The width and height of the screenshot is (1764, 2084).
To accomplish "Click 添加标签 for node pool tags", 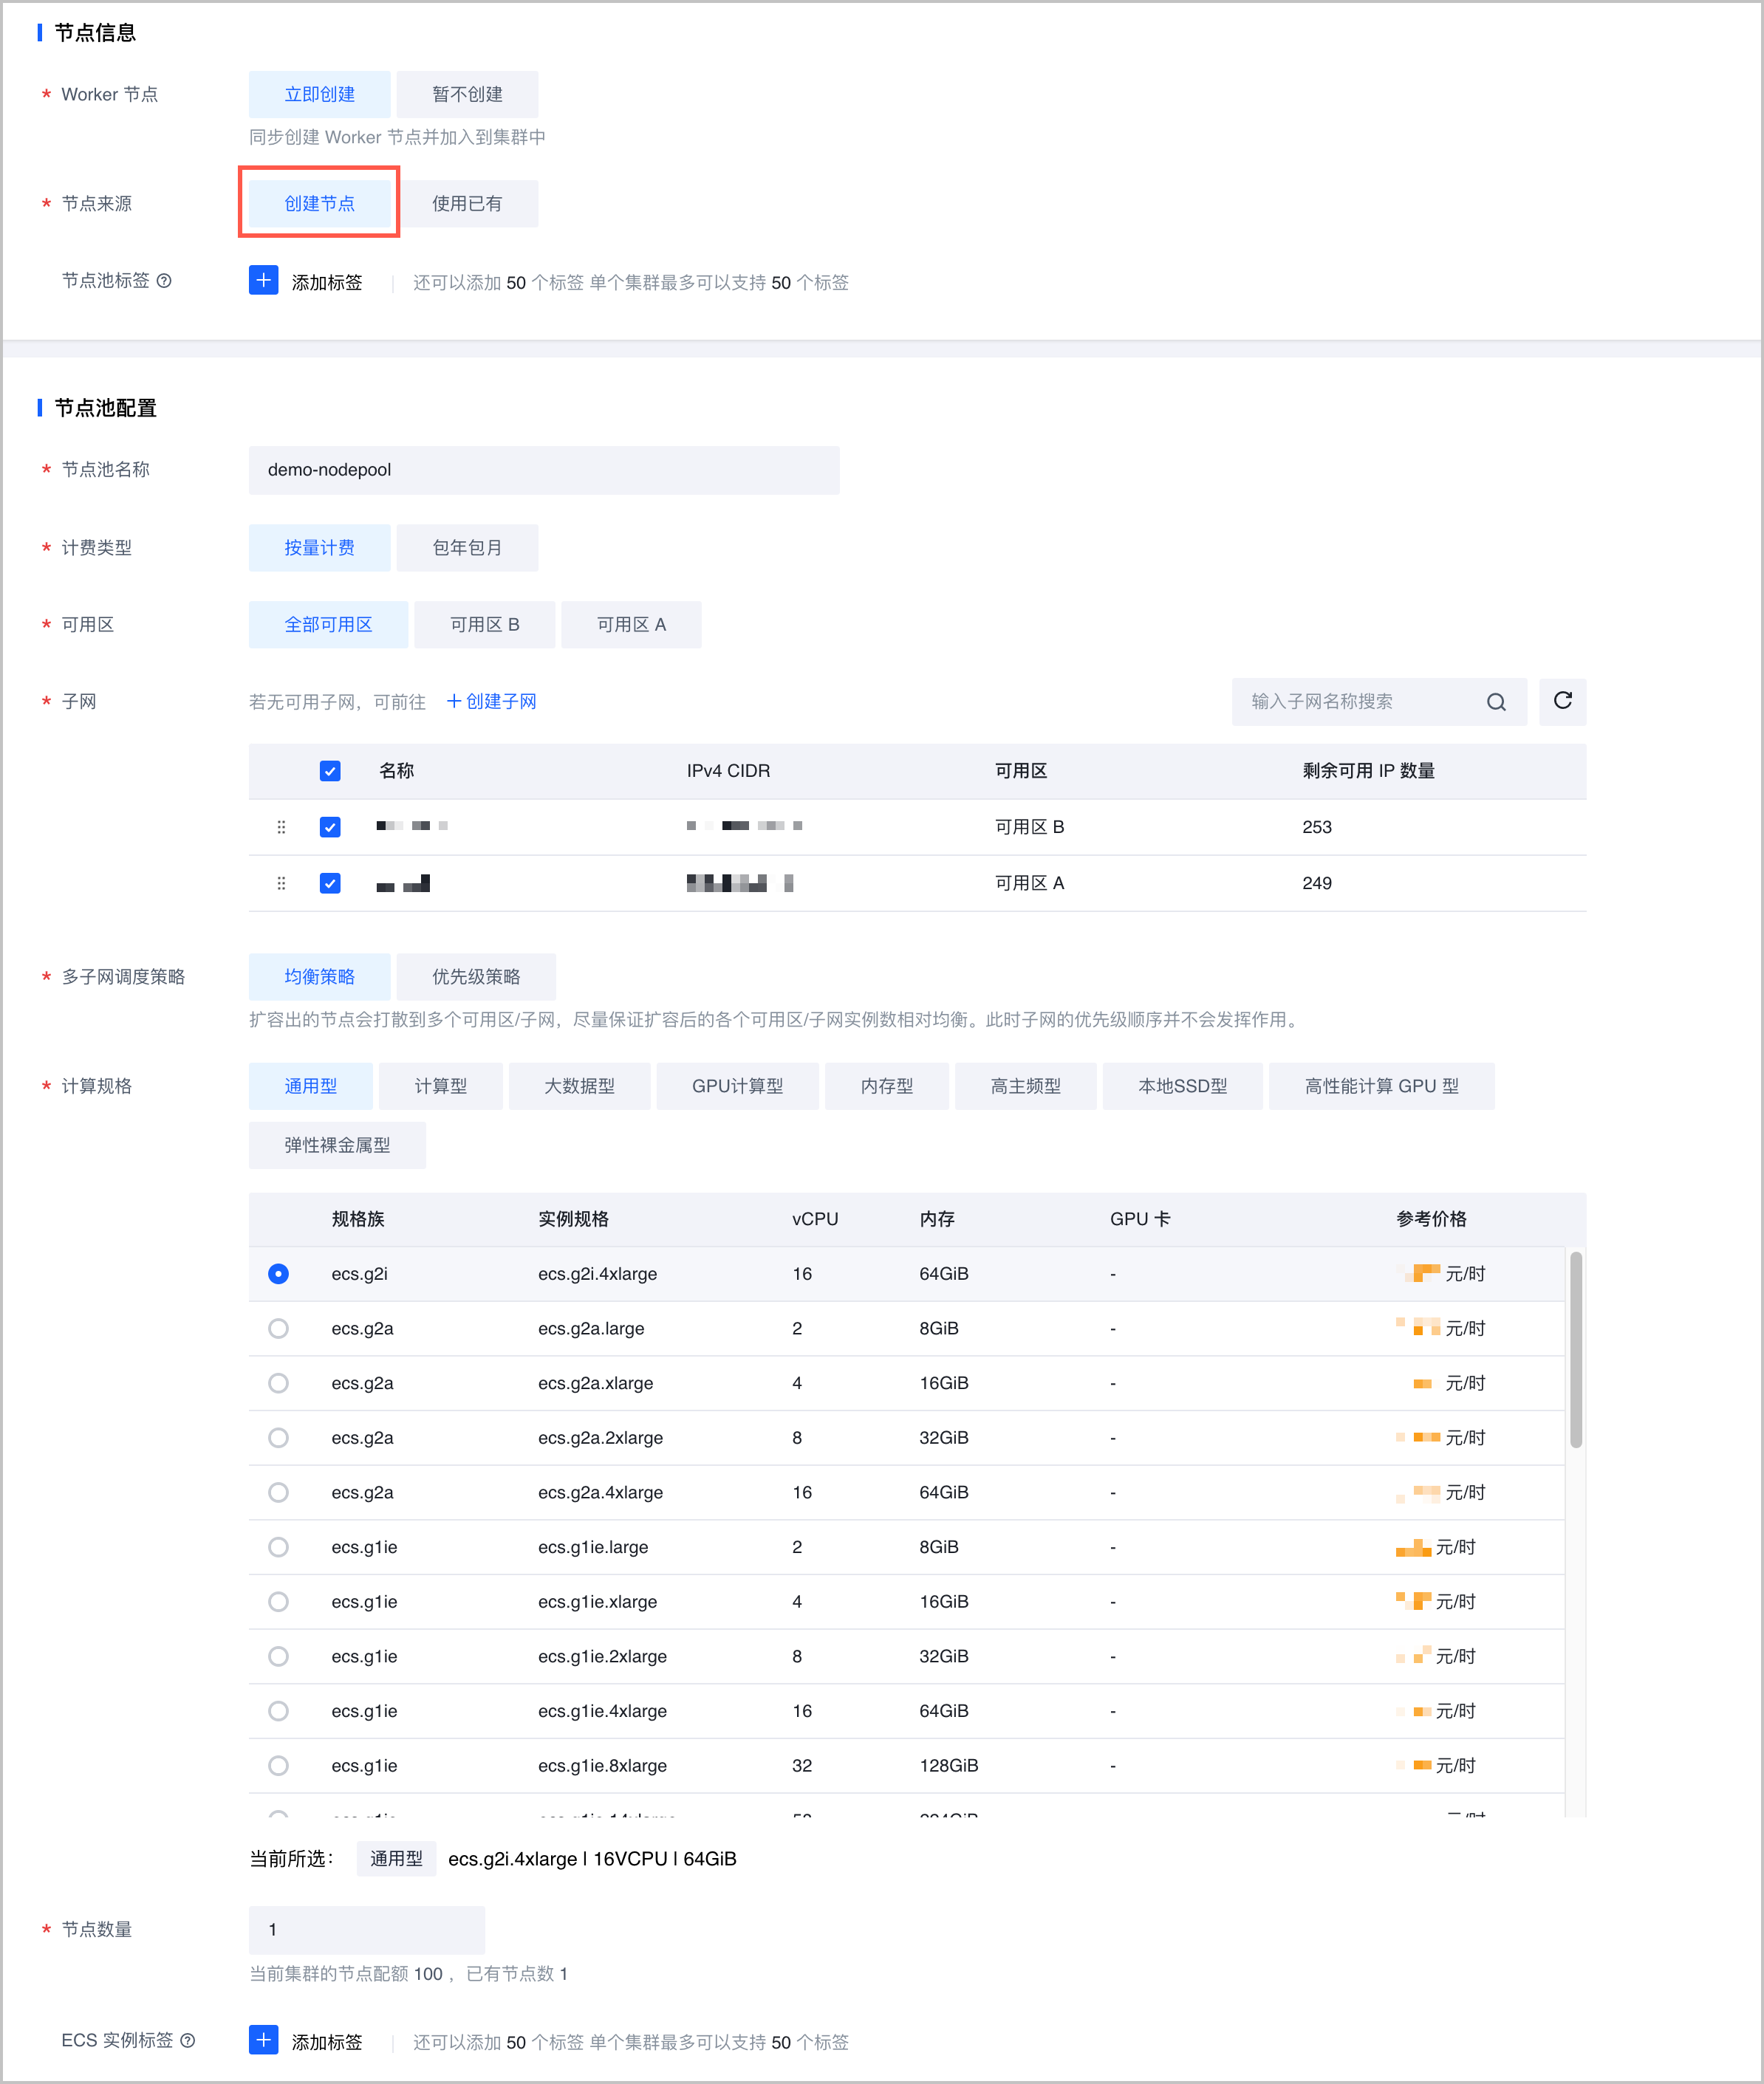I will [x=327, y=283].
